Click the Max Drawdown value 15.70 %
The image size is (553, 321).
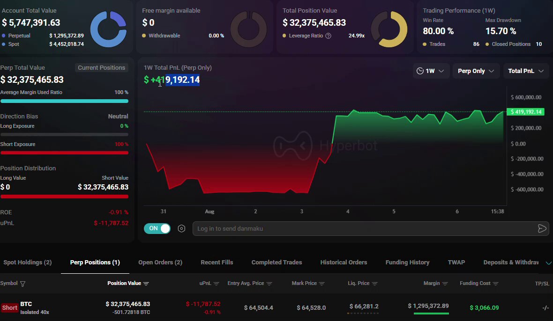click(501, 31)
